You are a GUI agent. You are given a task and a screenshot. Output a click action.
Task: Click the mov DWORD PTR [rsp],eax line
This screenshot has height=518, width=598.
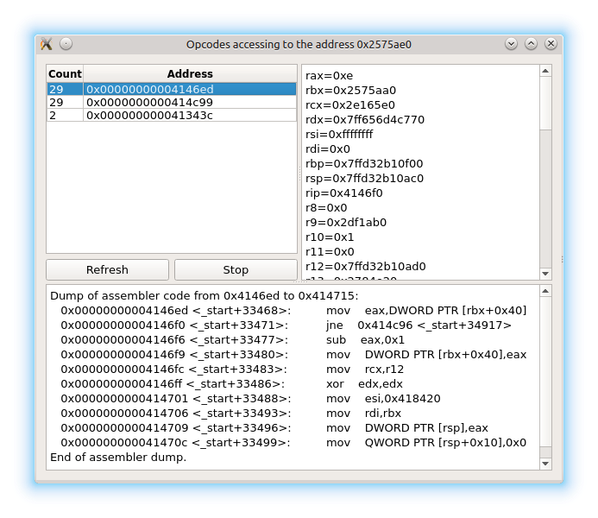[x=274, y=428]
